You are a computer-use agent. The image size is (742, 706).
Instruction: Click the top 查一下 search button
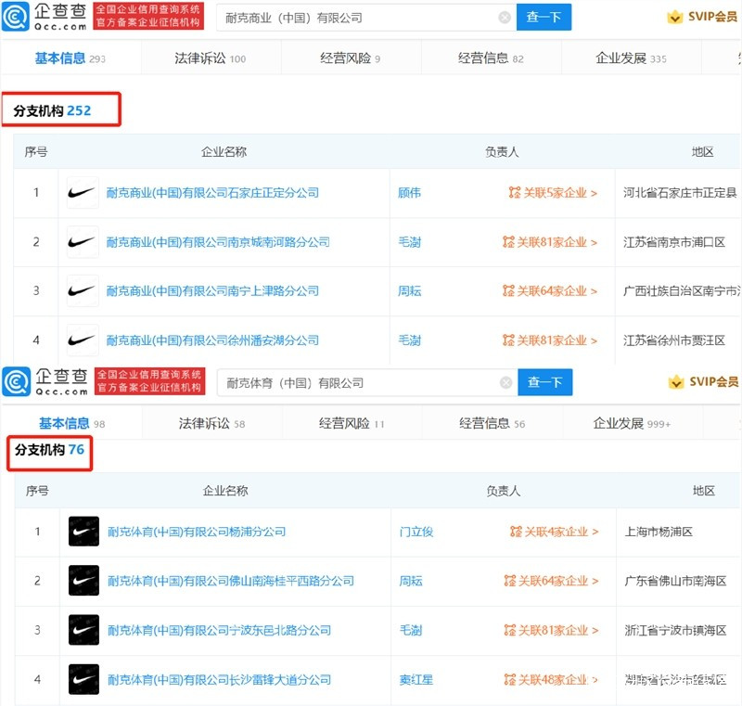point(544,17)
